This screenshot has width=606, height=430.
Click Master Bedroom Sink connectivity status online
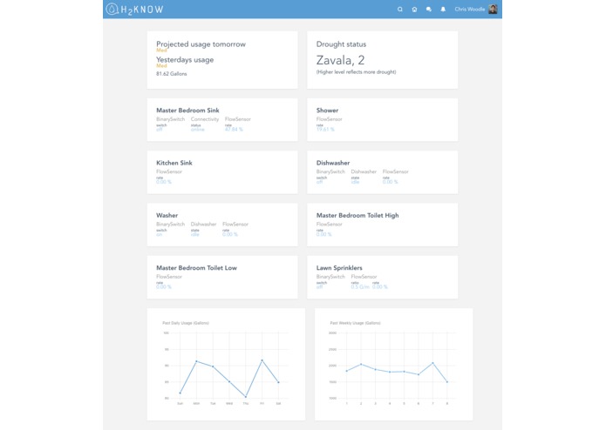197,130
